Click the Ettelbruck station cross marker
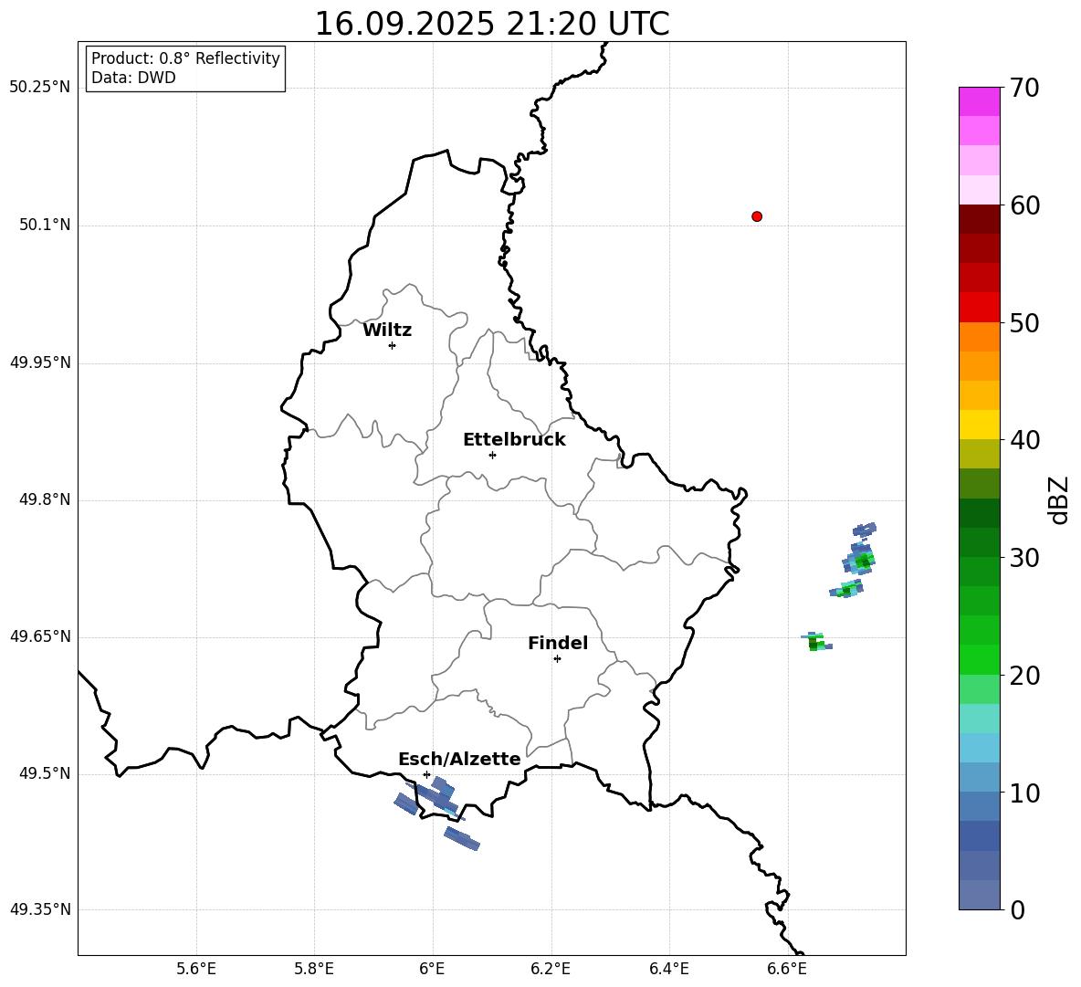The height and width of the screenshot is (987, 1081). (492, 455)
